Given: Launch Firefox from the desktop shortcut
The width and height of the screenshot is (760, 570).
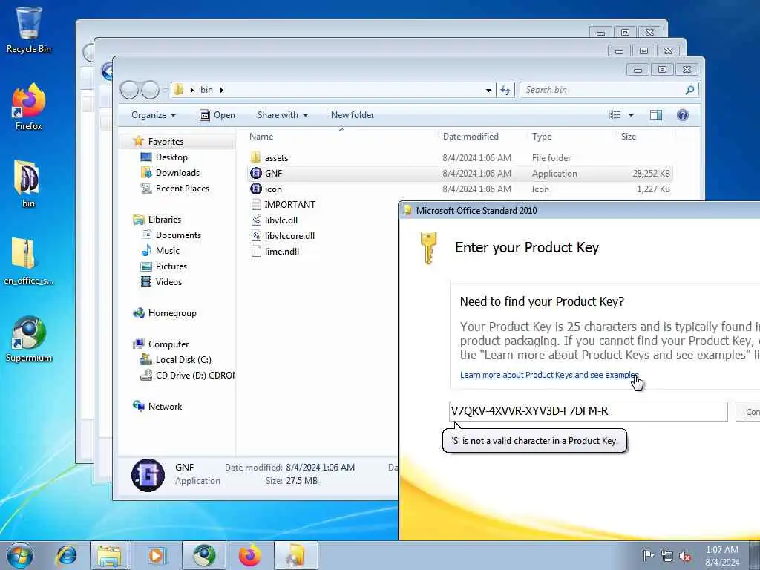Looking at the screenshot, I should 29,107.
